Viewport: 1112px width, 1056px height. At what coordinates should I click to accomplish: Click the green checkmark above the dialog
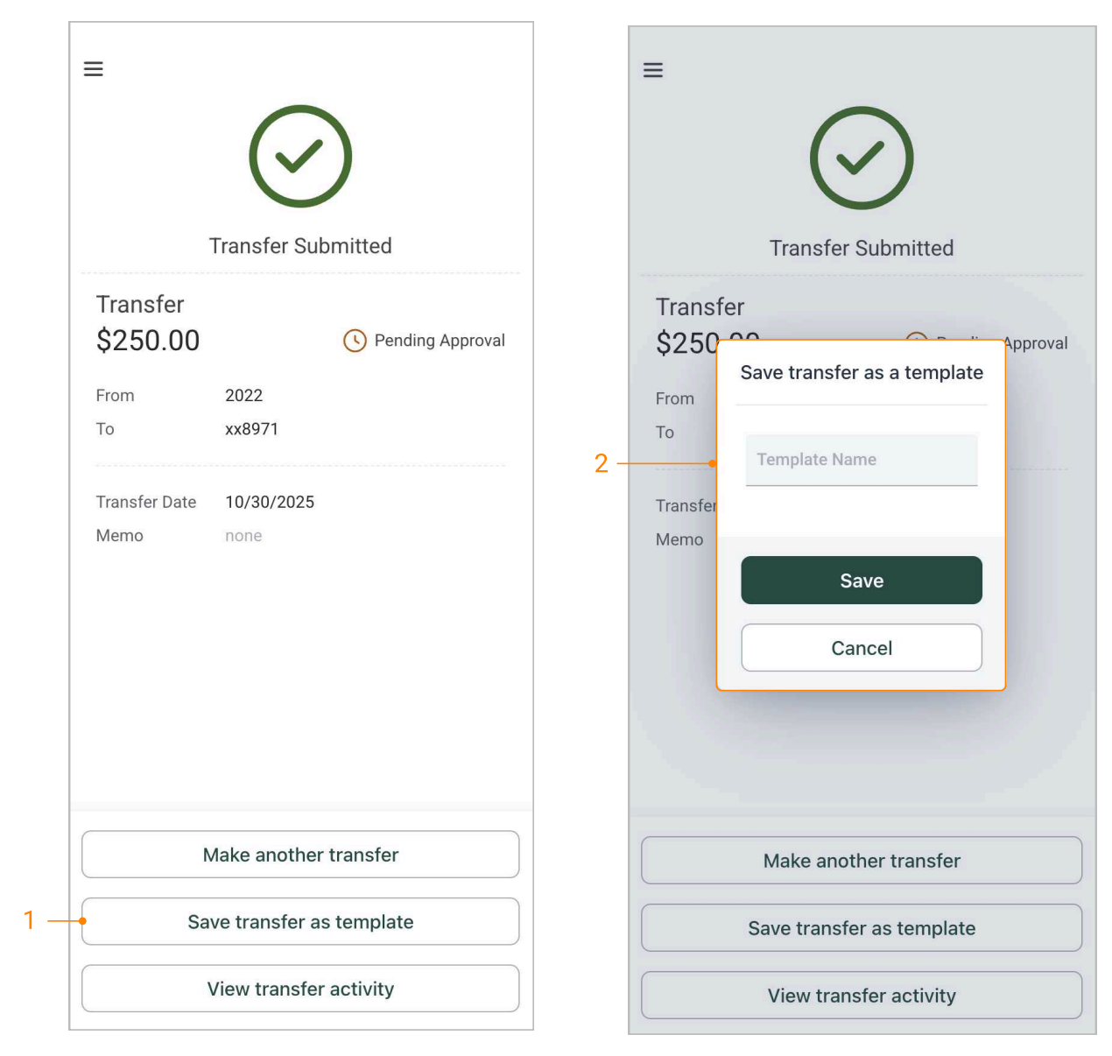tap(861, 158)
